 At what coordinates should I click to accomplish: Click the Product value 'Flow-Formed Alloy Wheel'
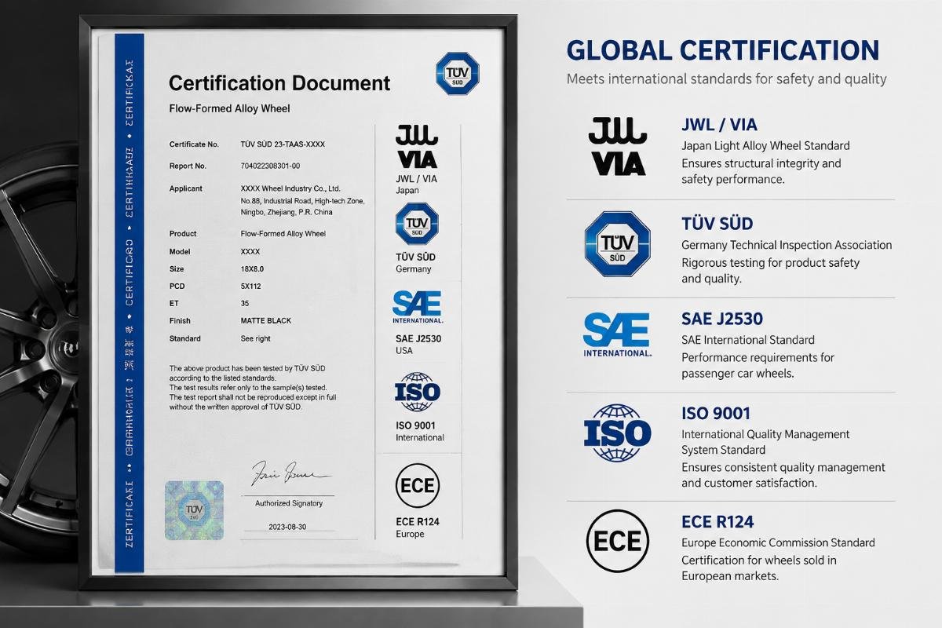pyautogui.click(x=283, y=234)
